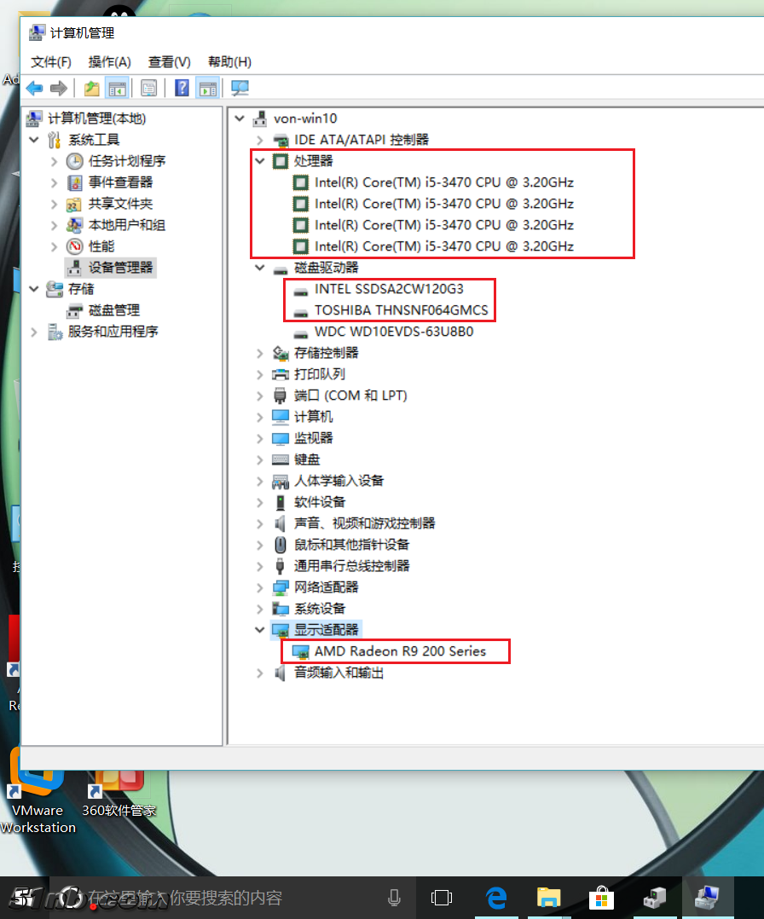This screenshot has width=764, height=919.
Task: Expand the 存储控制器 category arrow
Action: [260, 353]
